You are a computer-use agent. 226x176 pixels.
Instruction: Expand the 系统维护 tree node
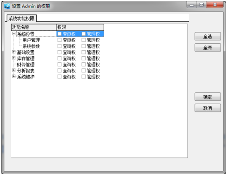point(14,76)
